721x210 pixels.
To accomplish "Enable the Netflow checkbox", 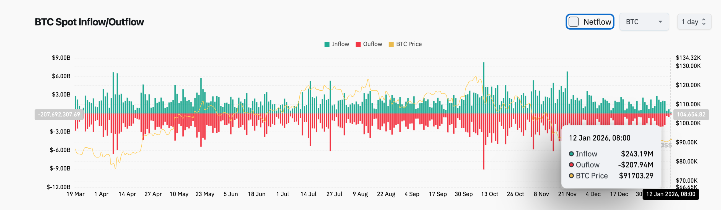I will click(574, 22).
